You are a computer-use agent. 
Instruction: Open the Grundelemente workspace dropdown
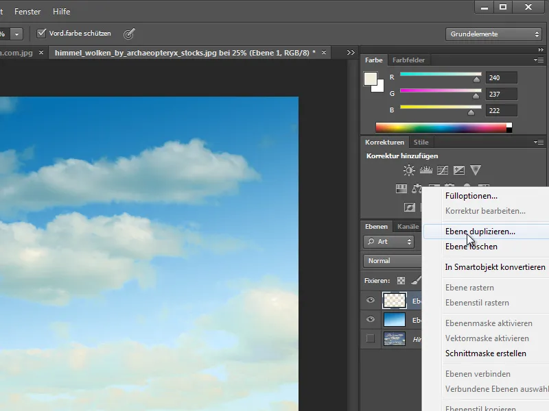[x=493, y=34]
